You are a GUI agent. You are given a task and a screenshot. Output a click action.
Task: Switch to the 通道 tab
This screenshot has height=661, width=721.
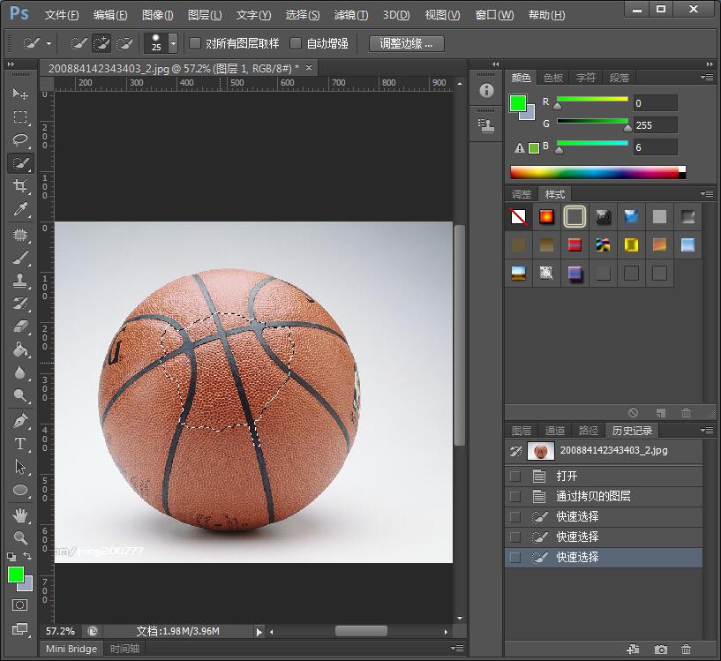(x=554, y=431)
